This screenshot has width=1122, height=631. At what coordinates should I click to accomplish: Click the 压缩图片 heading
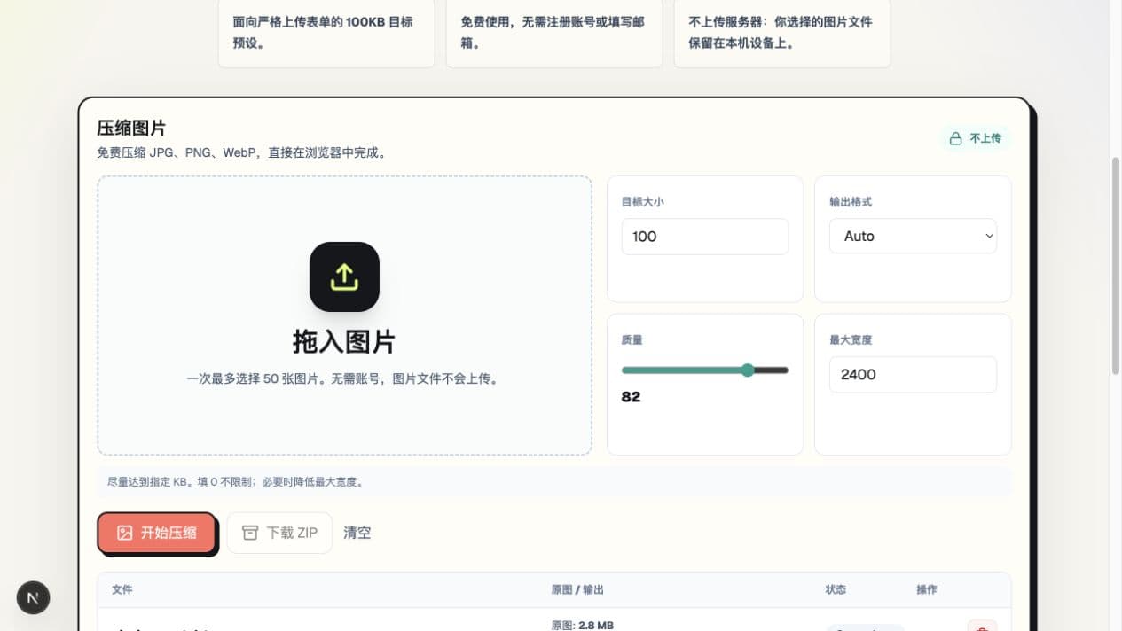(x=131, y=128)
